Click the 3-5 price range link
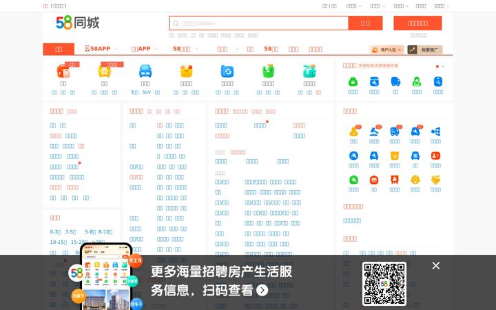Image resolution: width=496 pixels, height=310 pixels. click(x=70, y=232)
